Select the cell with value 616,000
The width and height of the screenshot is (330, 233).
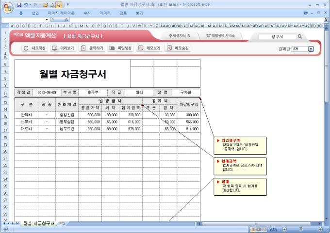point(131,122)
